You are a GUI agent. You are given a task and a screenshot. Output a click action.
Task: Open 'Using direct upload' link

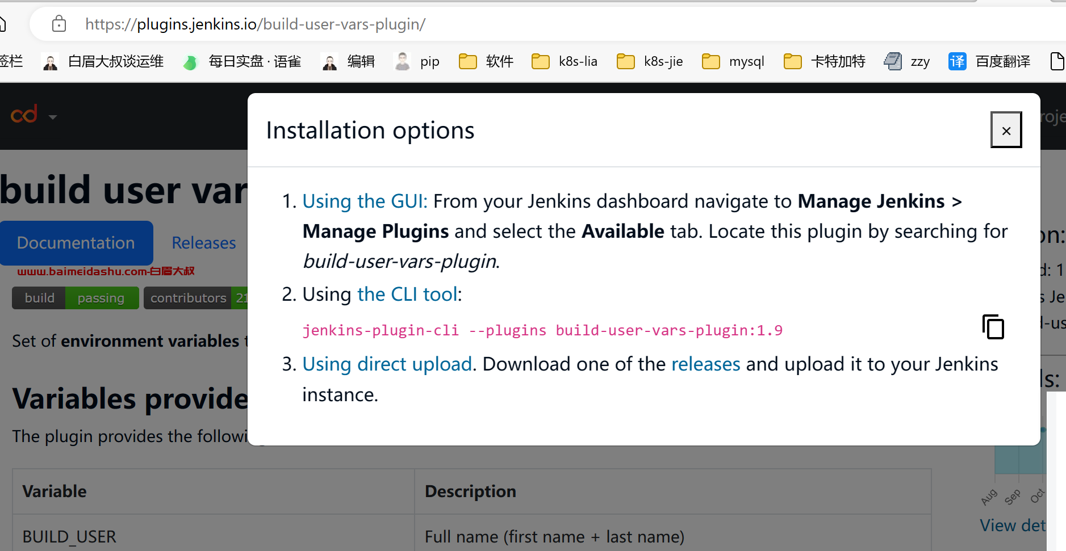(387, 364)
